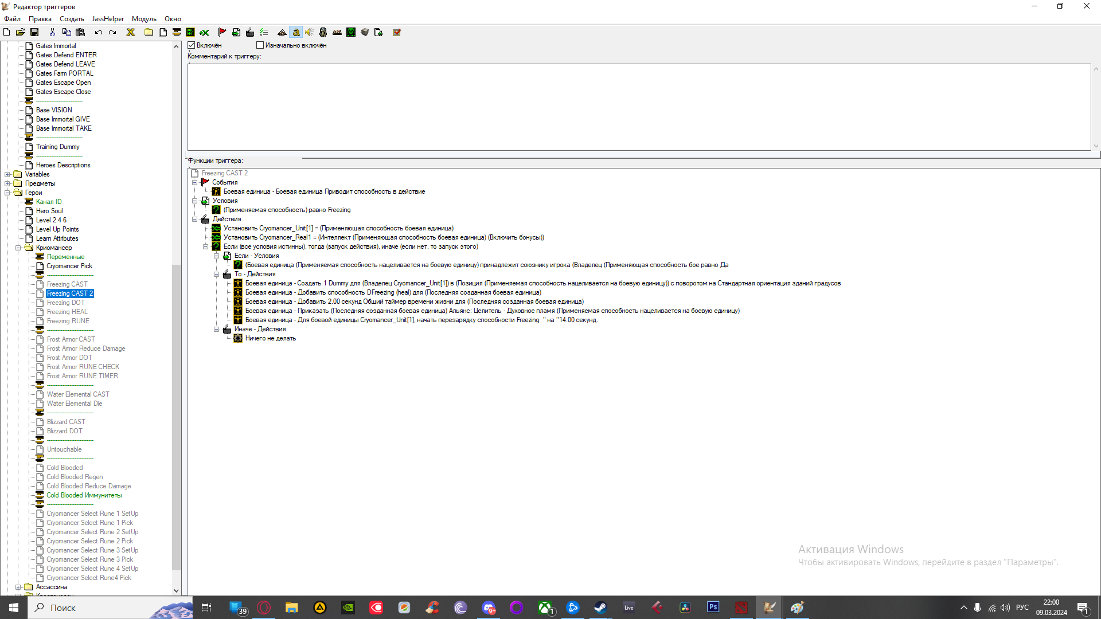Click the New Category yellow folder icon
Viewport: 1101px width, 619px height.
149,33
